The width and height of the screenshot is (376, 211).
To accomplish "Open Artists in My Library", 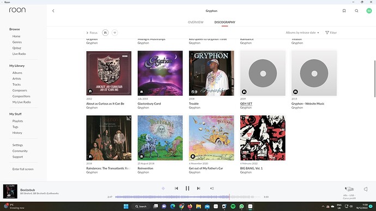I will pyautogui.click(x=17, y=78).
